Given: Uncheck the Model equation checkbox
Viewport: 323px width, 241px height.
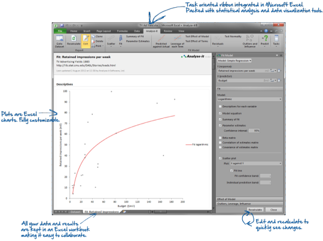Looking at the screenshot, I should [220, 113].
